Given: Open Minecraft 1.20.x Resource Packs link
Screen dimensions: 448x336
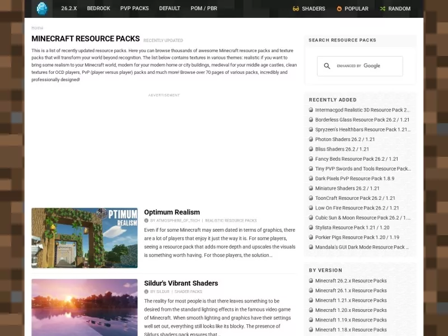Looking at the screenshot, I should (351, 310).
